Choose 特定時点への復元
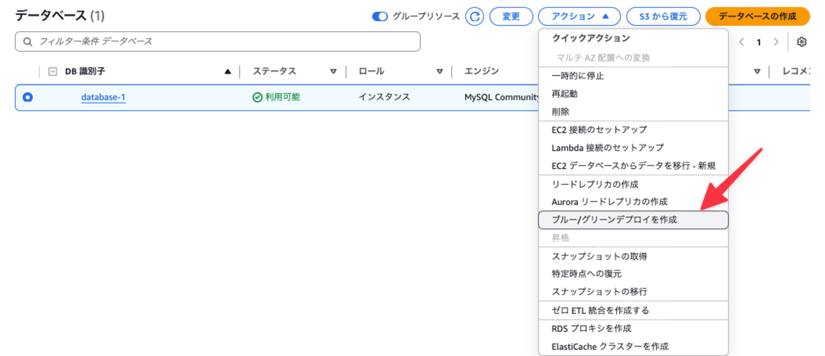 [633, 274]
